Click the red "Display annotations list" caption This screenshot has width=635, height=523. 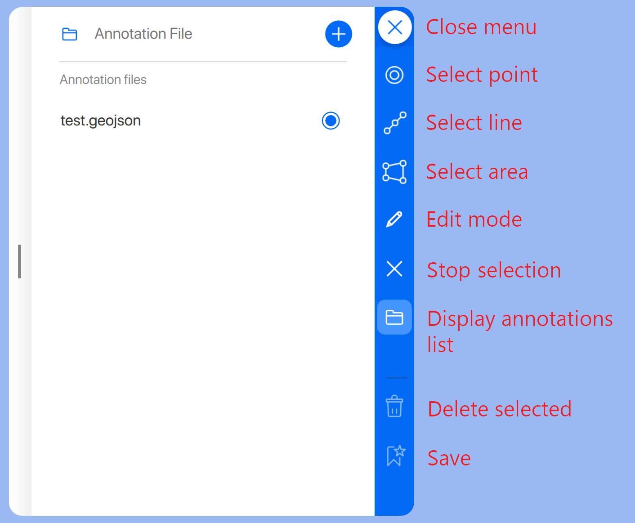[x=519, y=331]
